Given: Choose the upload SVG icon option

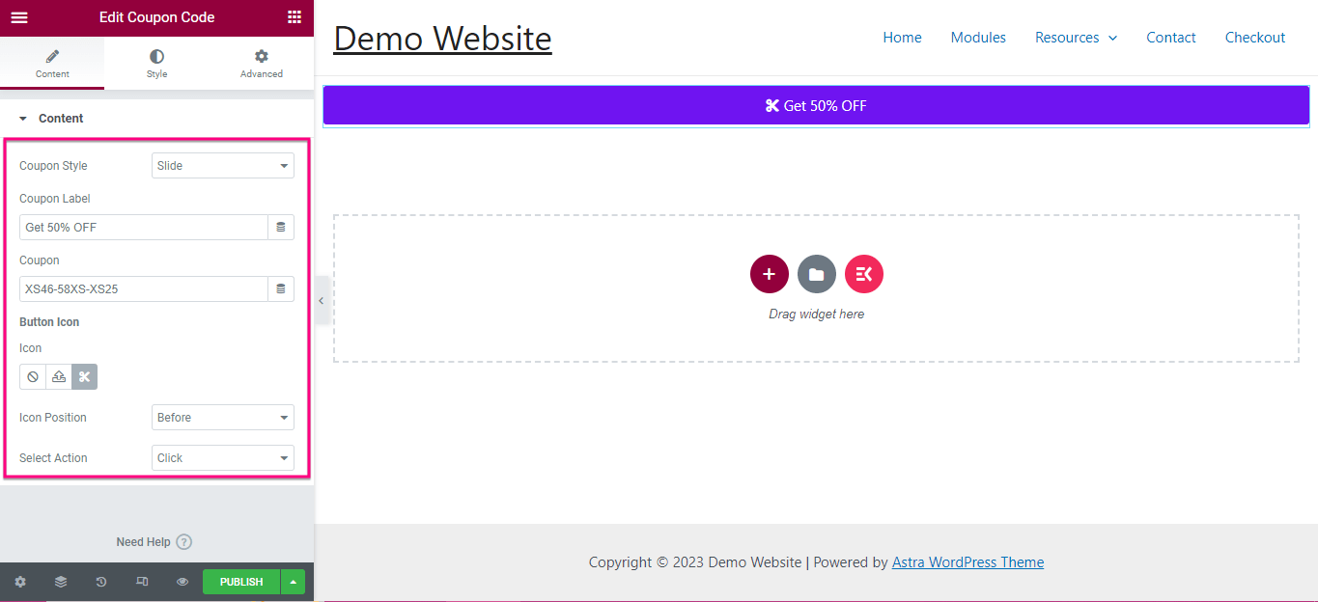Looking at the screenshot, I should (59, 377).
